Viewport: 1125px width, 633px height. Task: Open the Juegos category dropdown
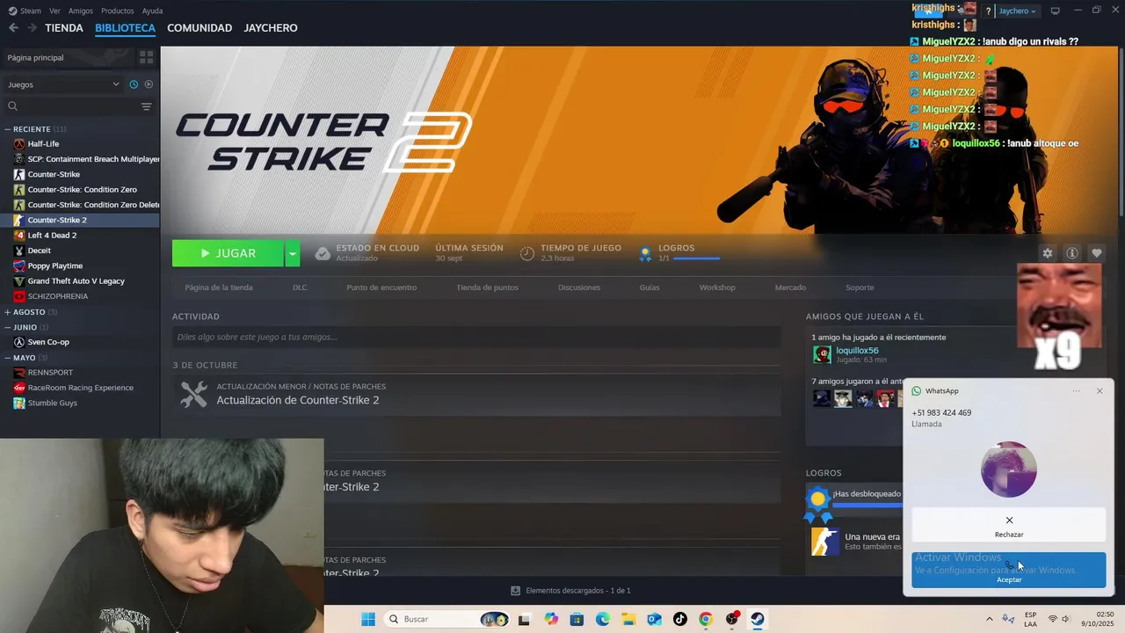[x=63, y=84]
